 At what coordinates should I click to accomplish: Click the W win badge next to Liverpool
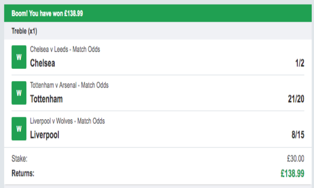(19, 128)
